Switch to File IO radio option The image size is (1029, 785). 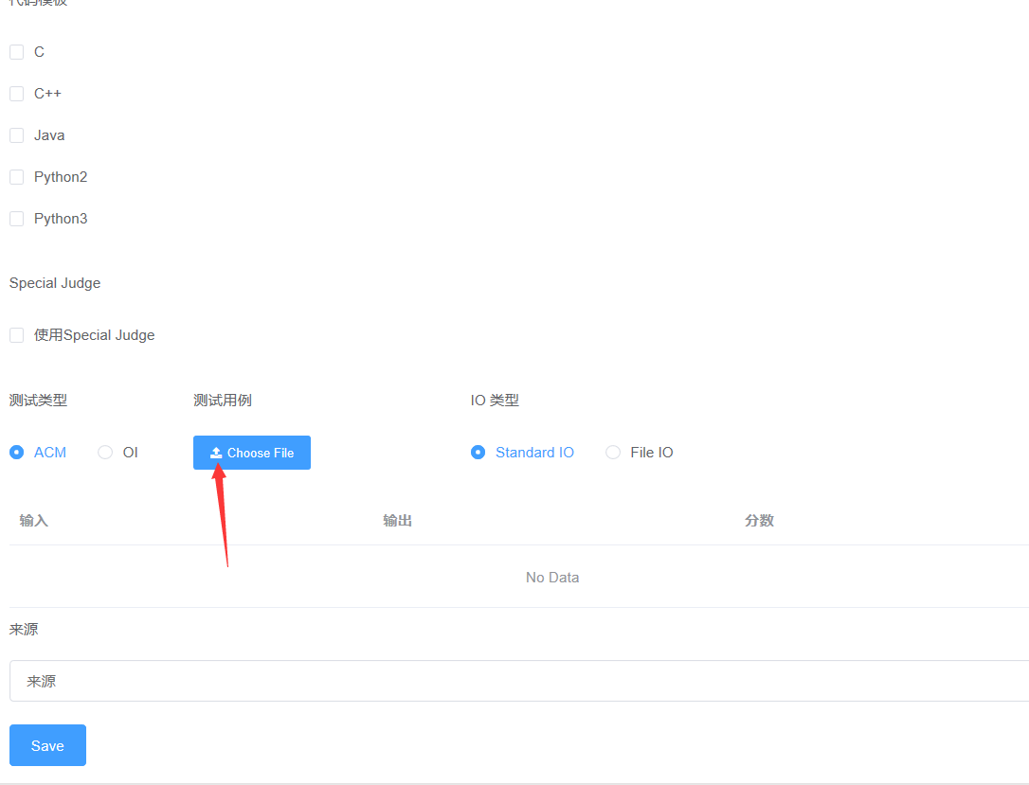(x=613, y=453)
